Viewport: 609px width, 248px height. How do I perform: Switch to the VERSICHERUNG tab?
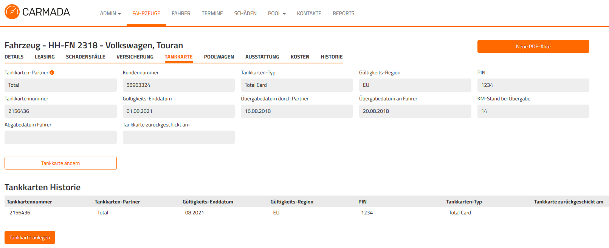tap(135, 57)
